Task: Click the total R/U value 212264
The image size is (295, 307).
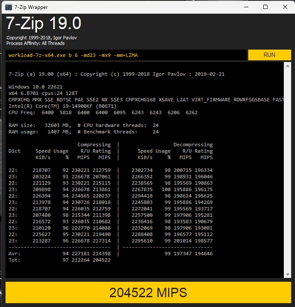Action: (81, 260)
